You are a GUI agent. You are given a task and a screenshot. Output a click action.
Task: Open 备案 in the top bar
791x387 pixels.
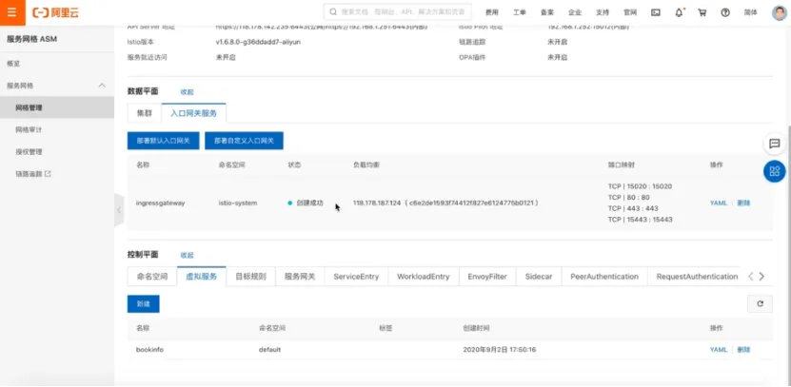tap(546, 12)
